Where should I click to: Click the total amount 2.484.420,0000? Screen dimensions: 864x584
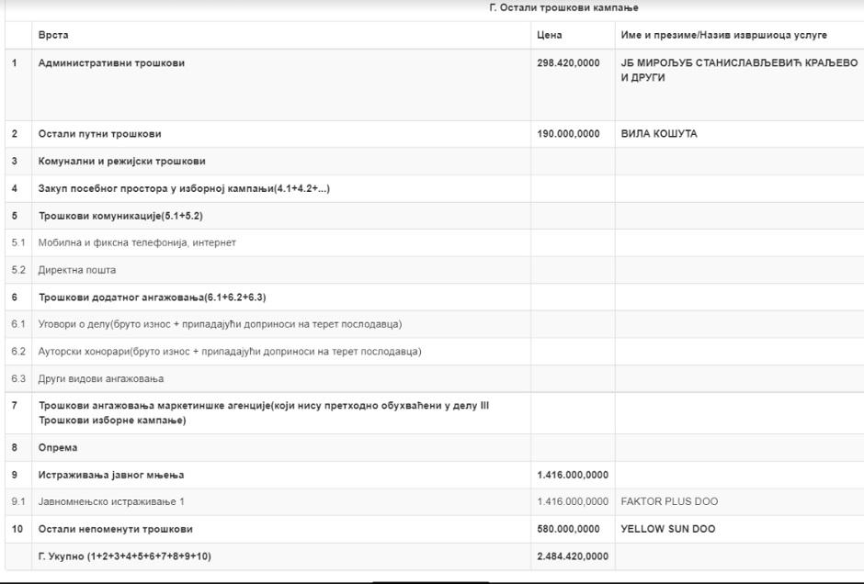coord(572,556)
